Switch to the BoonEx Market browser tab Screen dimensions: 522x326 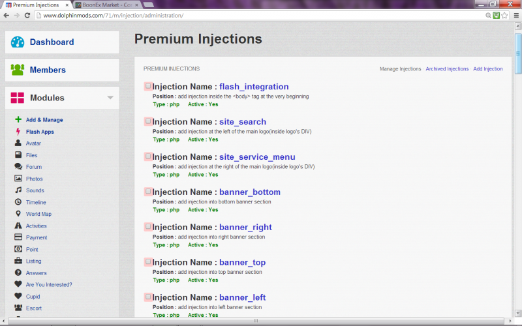click(107, 5)
